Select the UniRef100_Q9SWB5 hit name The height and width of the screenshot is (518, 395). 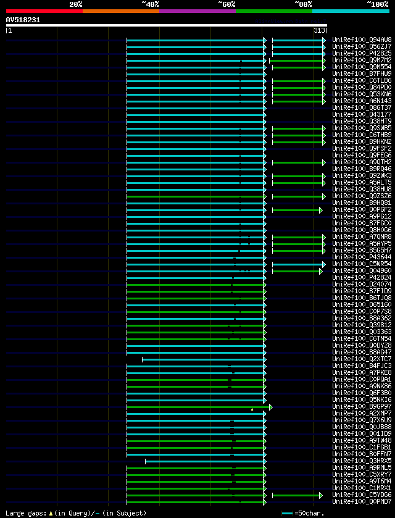(x=362, y=128)
